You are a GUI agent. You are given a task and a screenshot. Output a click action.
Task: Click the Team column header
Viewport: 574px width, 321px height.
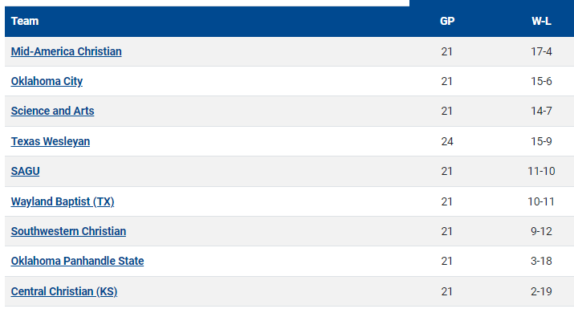coord(25,21)
